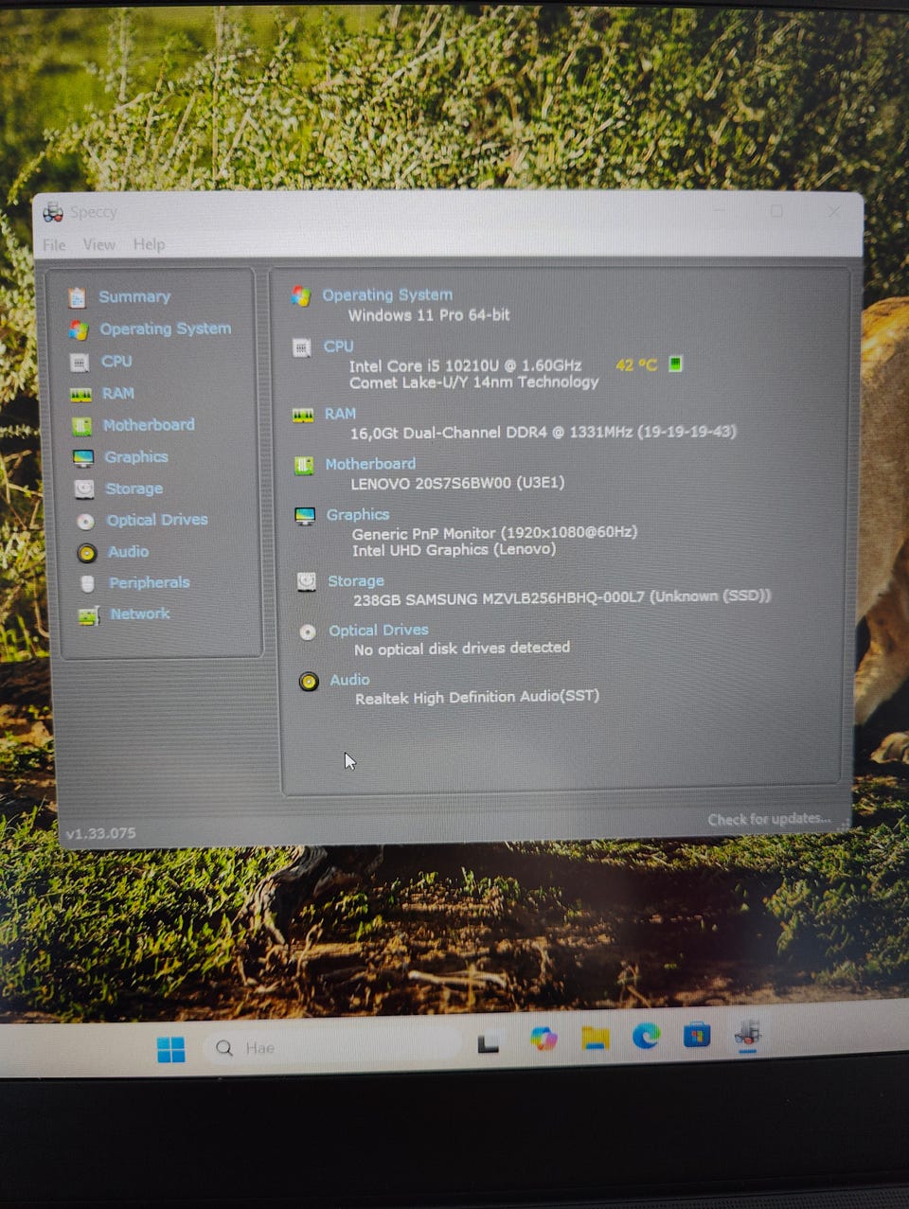Open File Explorer from the taskbar
Image resolution: width=909 pixels, height=1209 pixels.
click(596, 1038)
